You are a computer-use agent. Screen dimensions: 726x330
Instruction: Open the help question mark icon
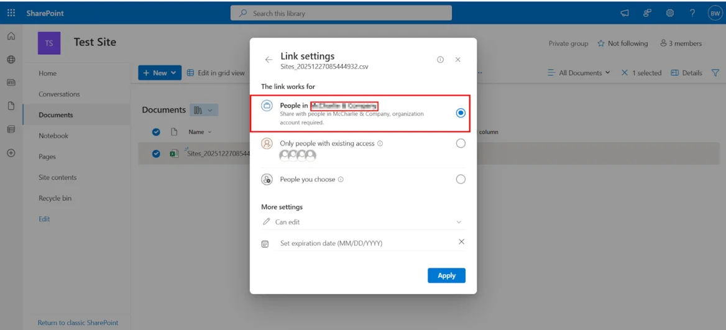point(692,14)
